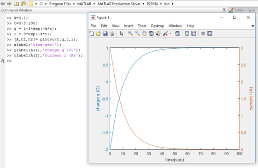Click the xlabel('time(sec)') command line
The width and height of the screenshot is (258, 168).
point(37,45)
